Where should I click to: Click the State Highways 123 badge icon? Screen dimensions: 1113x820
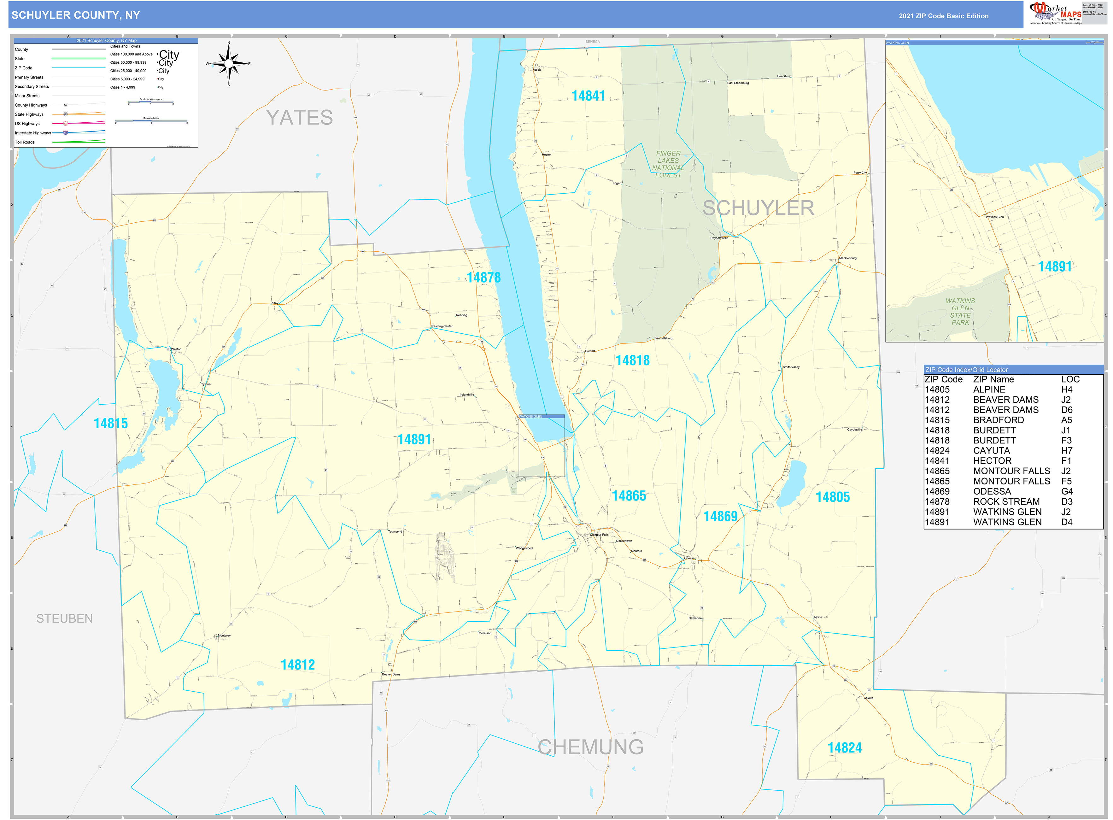pyautogui.click(x=66, y=114)
